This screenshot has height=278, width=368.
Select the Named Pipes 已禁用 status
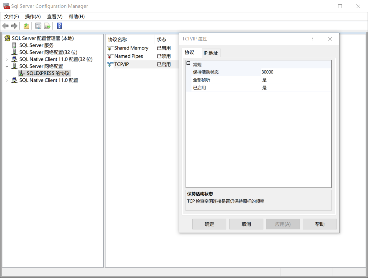(x=163, y=56)
